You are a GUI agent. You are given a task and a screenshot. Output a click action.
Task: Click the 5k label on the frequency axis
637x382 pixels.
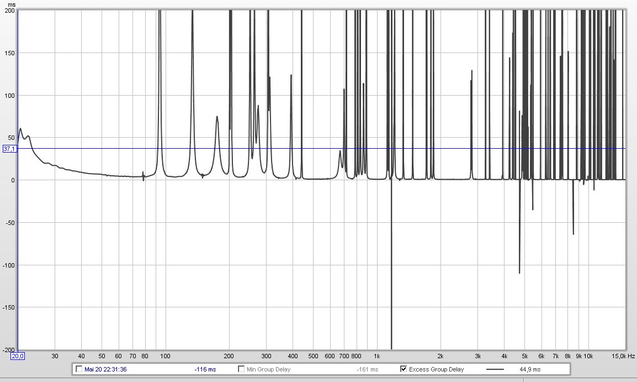524,356
